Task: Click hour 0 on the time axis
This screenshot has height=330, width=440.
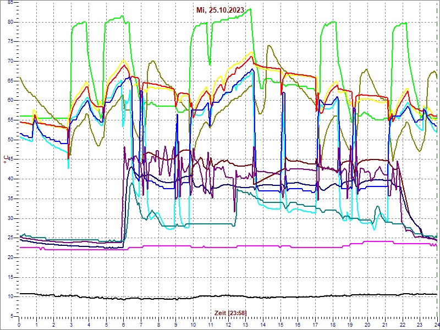Action: point(19,324)
